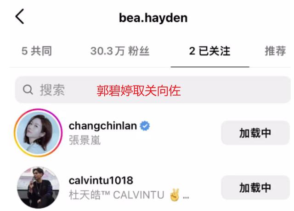Open changchinlan's story ring avatar
The width and height of the screenshot is (294, 211).
pyautogui.click(x=38, y=133)
